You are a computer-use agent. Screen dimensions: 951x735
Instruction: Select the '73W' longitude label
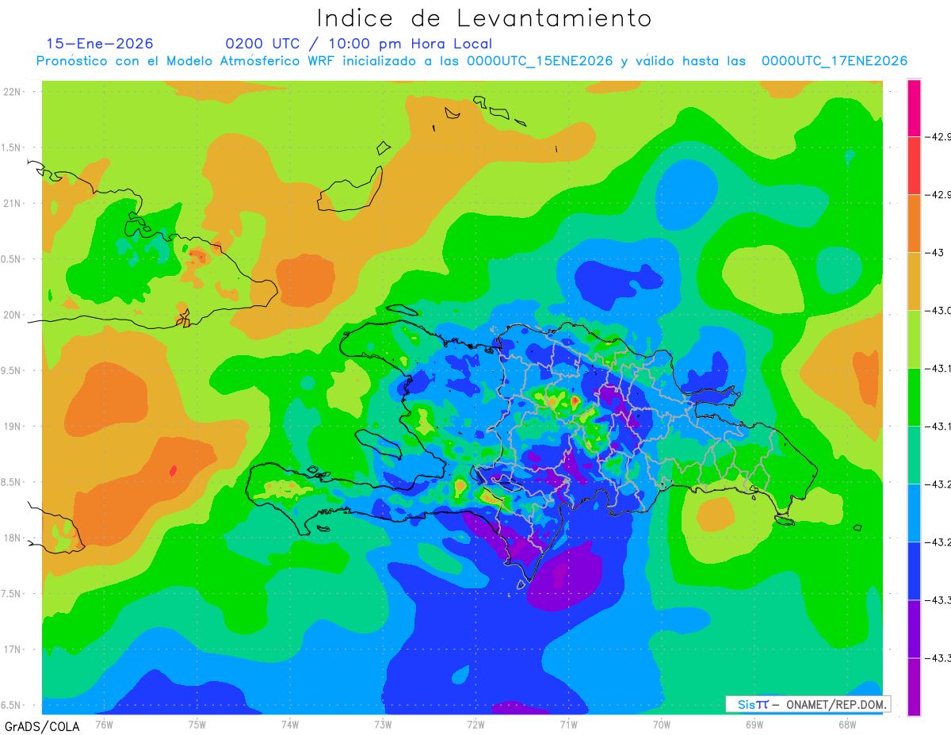click(x=383, y=723)
